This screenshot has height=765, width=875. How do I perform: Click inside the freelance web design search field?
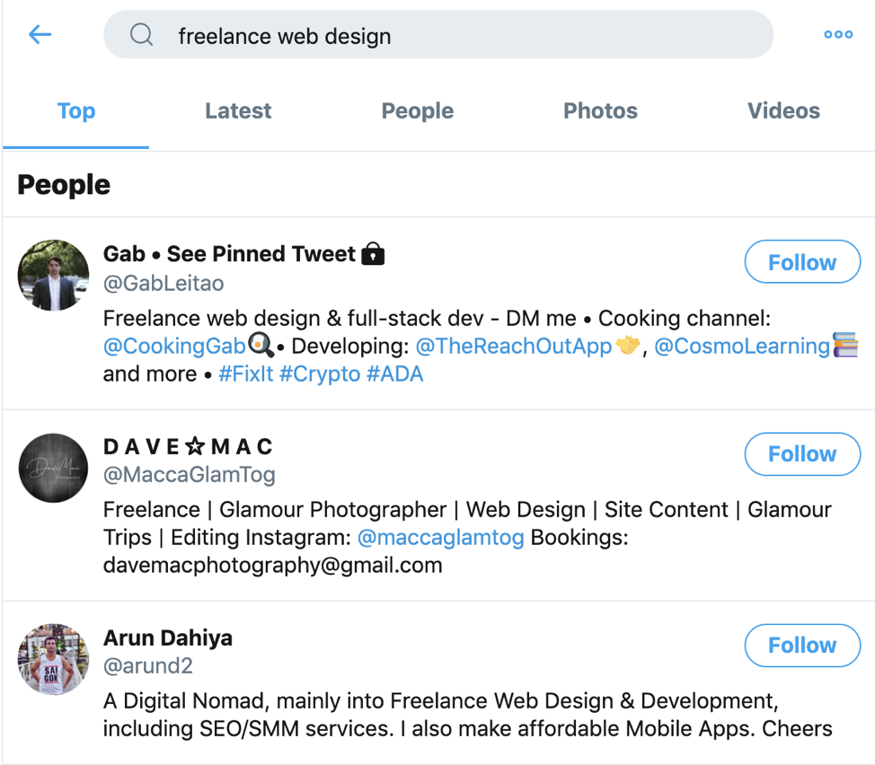438,35
